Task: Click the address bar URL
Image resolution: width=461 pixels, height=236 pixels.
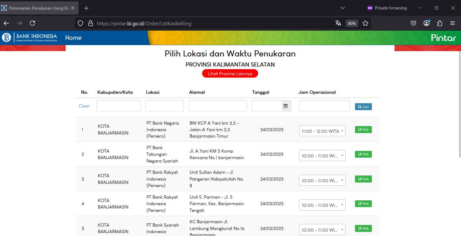Action: point(144,23)
